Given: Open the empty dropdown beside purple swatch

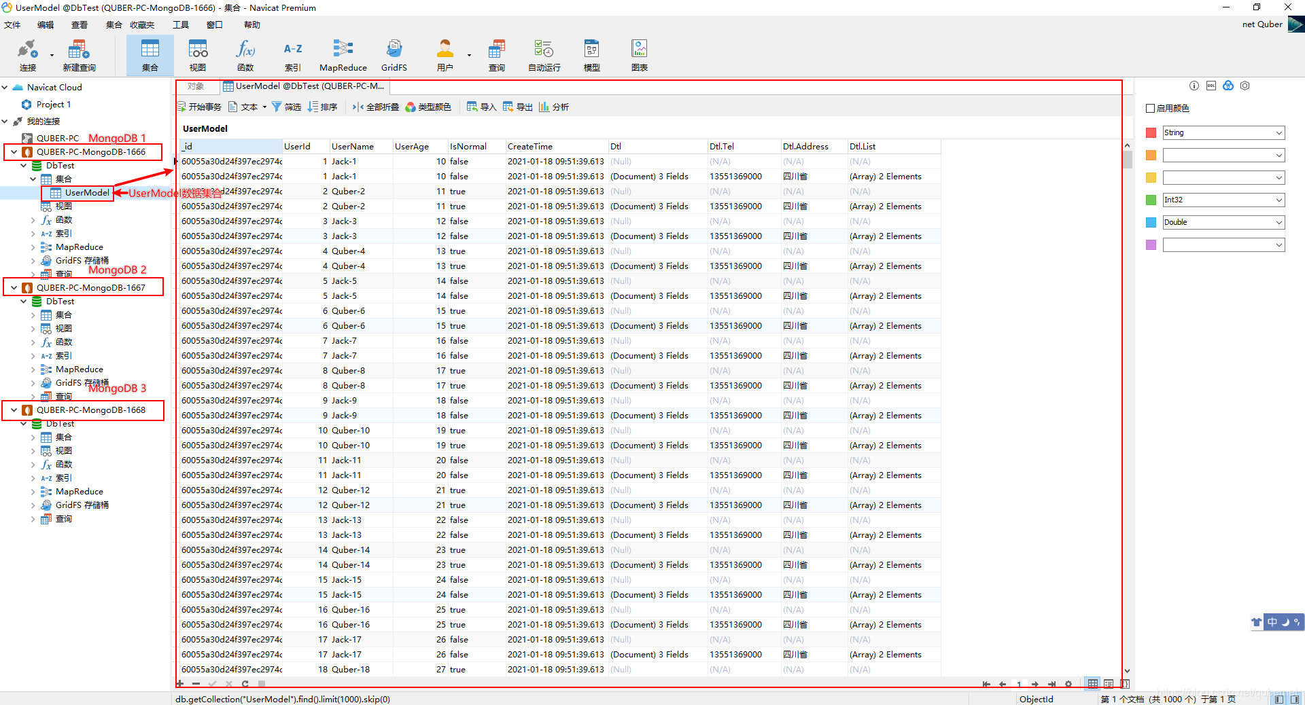Looking at the screenshot, I should pyautogui.click(x=1223, y=245).
